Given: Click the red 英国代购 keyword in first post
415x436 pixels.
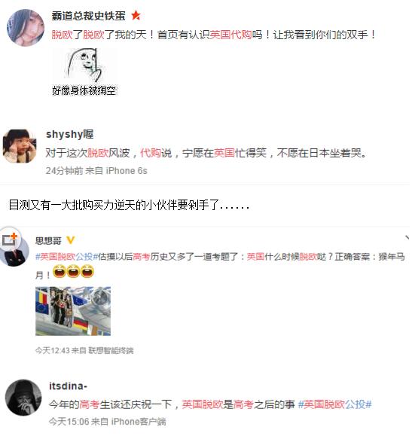Looking at the screenshot, I should (x=230, y=35).
